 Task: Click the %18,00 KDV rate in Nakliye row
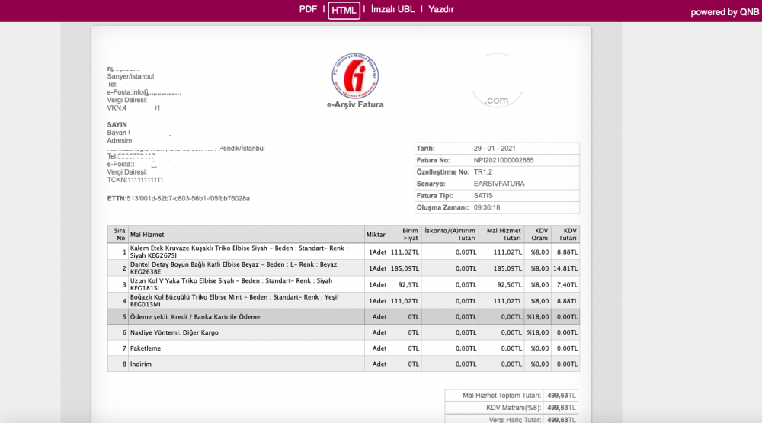click(538, 332)
